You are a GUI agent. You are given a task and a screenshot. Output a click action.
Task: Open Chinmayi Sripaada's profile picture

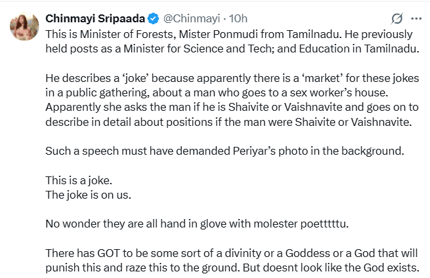click(x=24, y=26)
